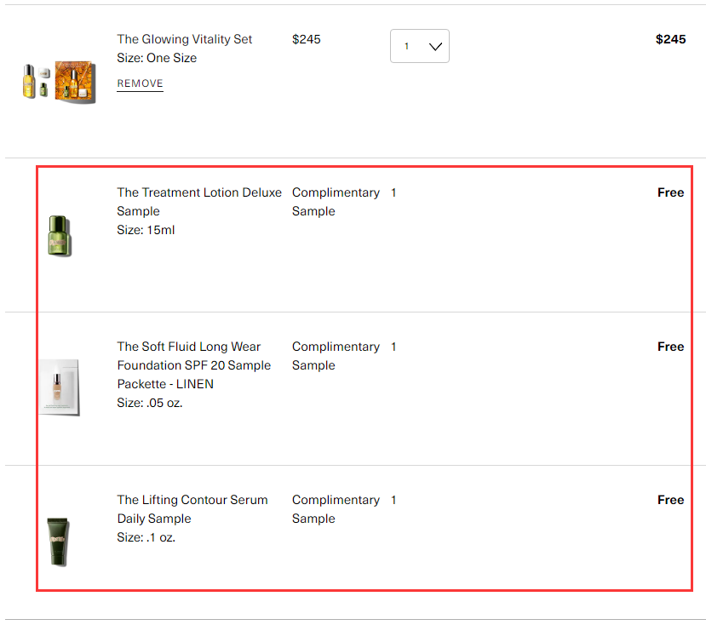The width and height of the screenshot is (706, 625).
Task: Open The Glowing Vitality Set product name
Action: click(185, 39)
